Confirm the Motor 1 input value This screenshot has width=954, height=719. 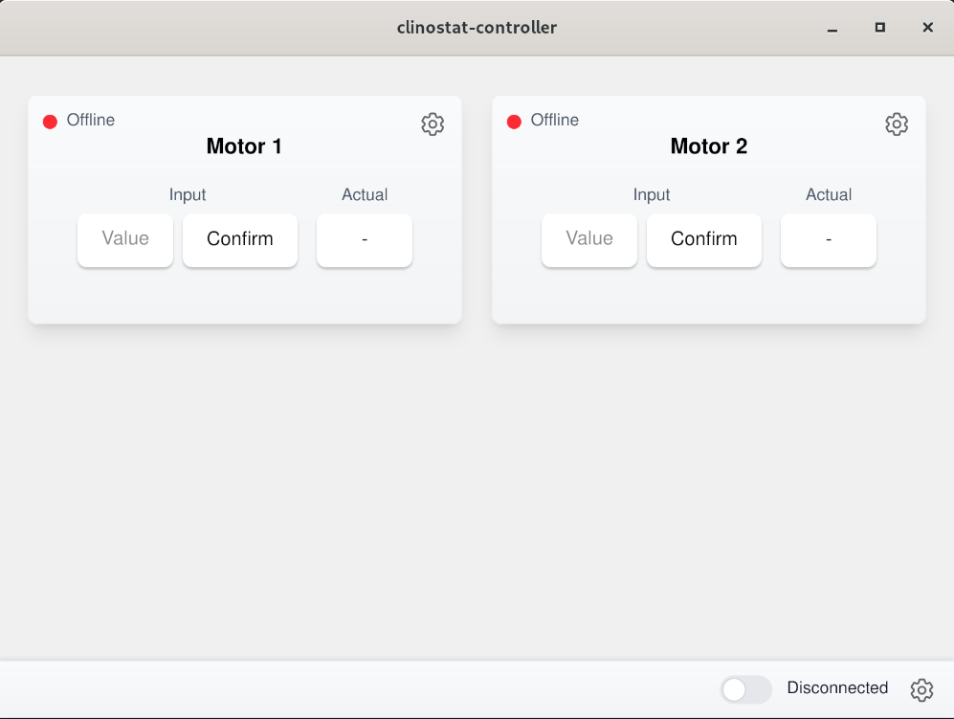240,239
